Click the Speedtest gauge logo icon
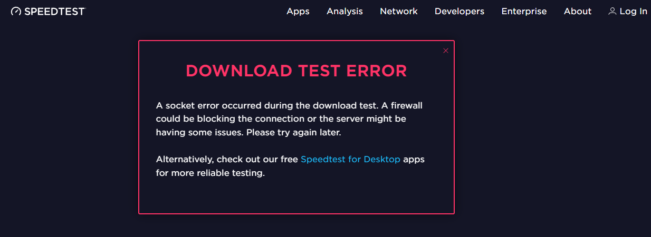651x237 pixels. [x=16, y=11]
